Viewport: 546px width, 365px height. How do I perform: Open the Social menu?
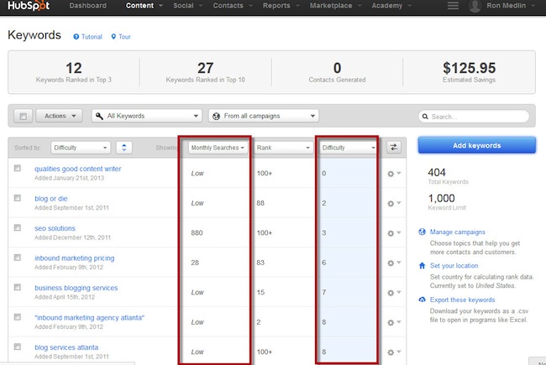188,6
